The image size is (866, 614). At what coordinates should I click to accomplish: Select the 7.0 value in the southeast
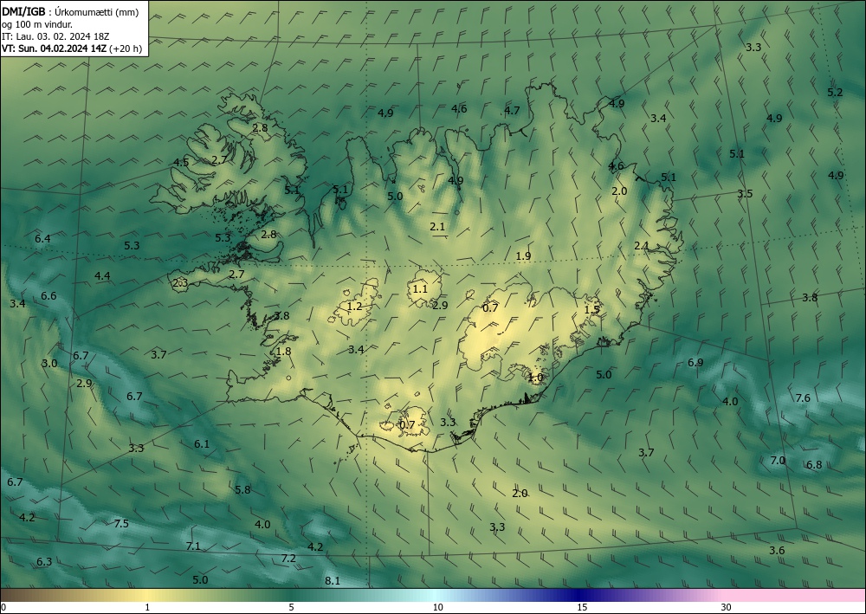tap(778, 460)
